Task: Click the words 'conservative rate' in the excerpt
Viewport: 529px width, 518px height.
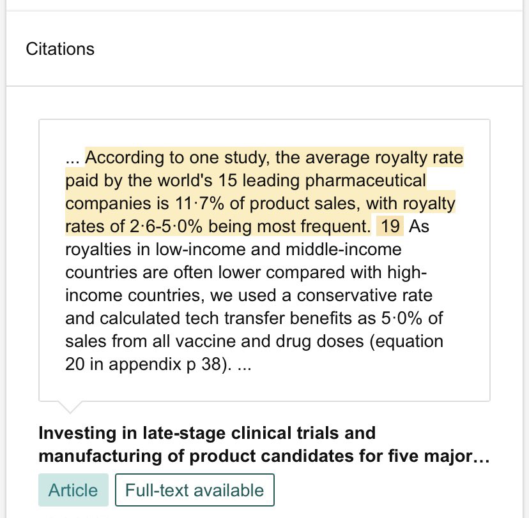Action: (x=359, y=295)
